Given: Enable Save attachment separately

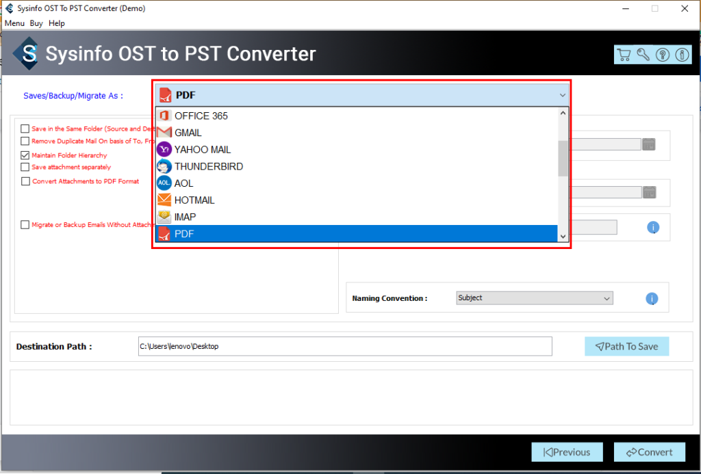Looking at the screenshot, I should pyautogui.click(x=25, y=167).
